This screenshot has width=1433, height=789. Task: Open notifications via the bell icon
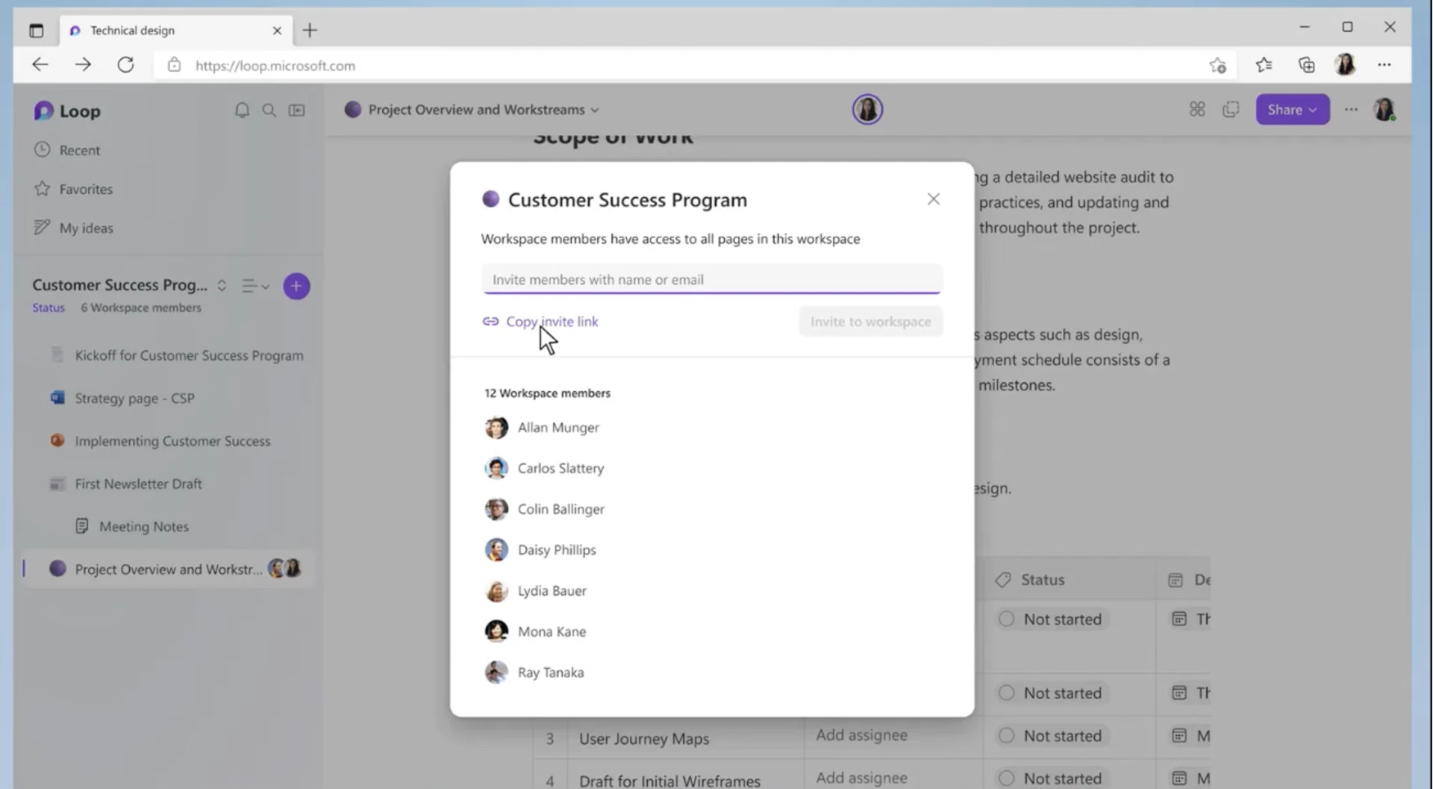point(242,110)
